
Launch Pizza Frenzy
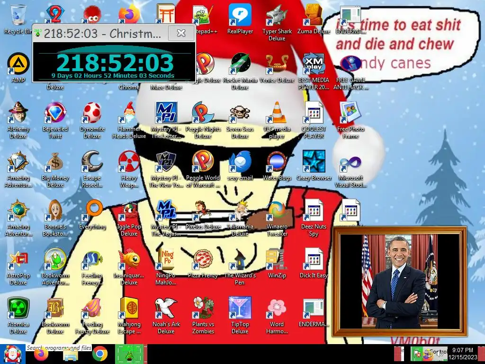(203, 264)
